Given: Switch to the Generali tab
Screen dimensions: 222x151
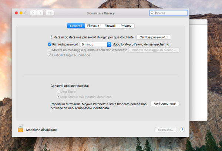Looking at the screenshot, I should click(76, 26).
